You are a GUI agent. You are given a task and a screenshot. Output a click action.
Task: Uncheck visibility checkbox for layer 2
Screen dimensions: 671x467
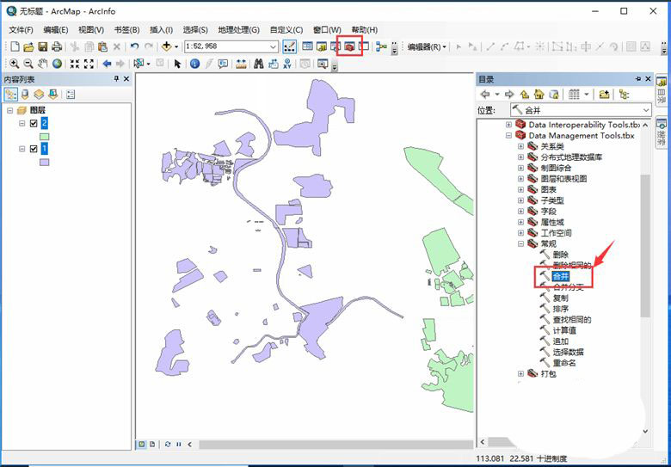(34, 124)
